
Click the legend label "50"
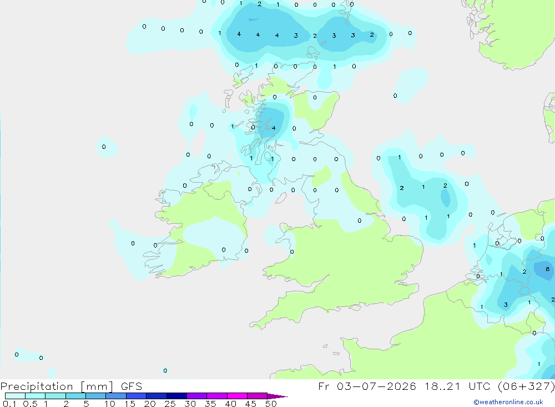pos(271,404)
